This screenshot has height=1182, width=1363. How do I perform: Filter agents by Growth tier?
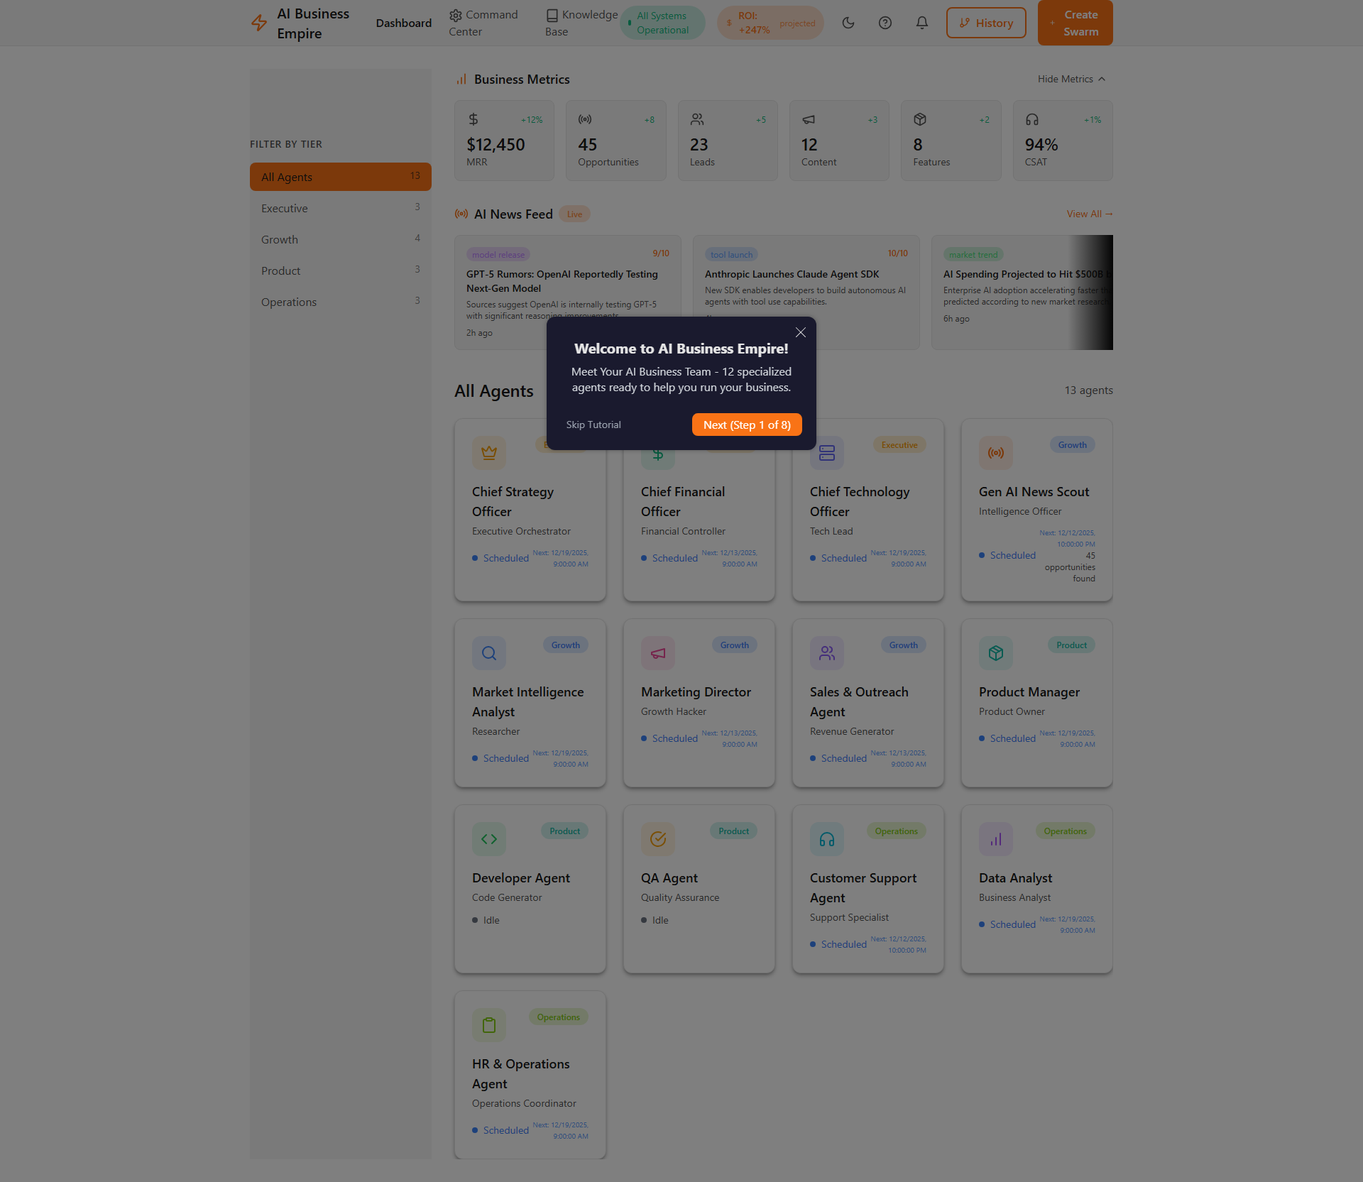pyautogui.click(x=341, y=239)
